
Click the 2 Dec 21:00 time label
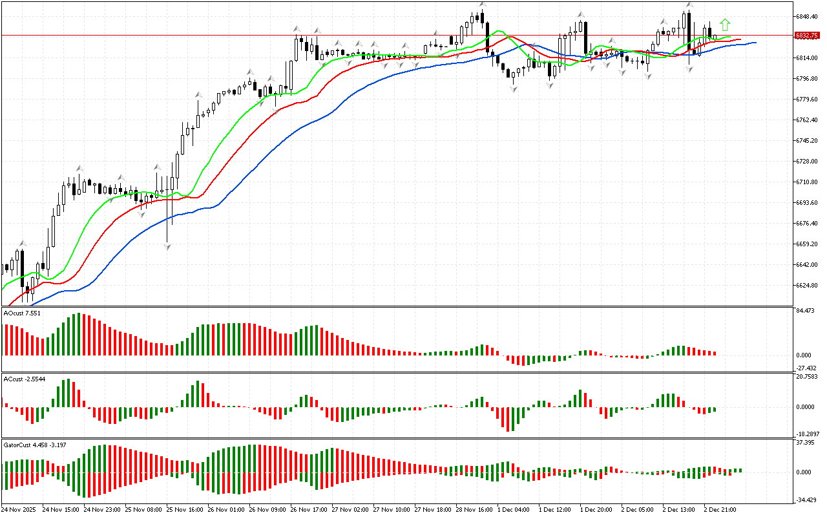(720, 510)
